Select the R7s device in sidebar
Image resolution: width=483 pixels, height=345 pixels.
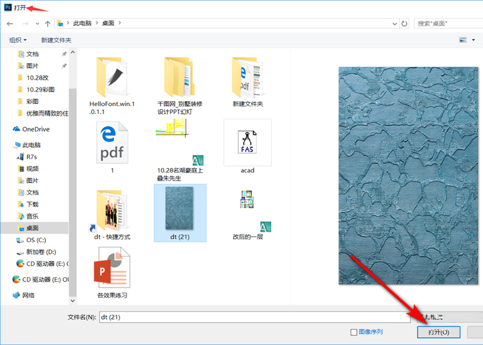point(31,157)
